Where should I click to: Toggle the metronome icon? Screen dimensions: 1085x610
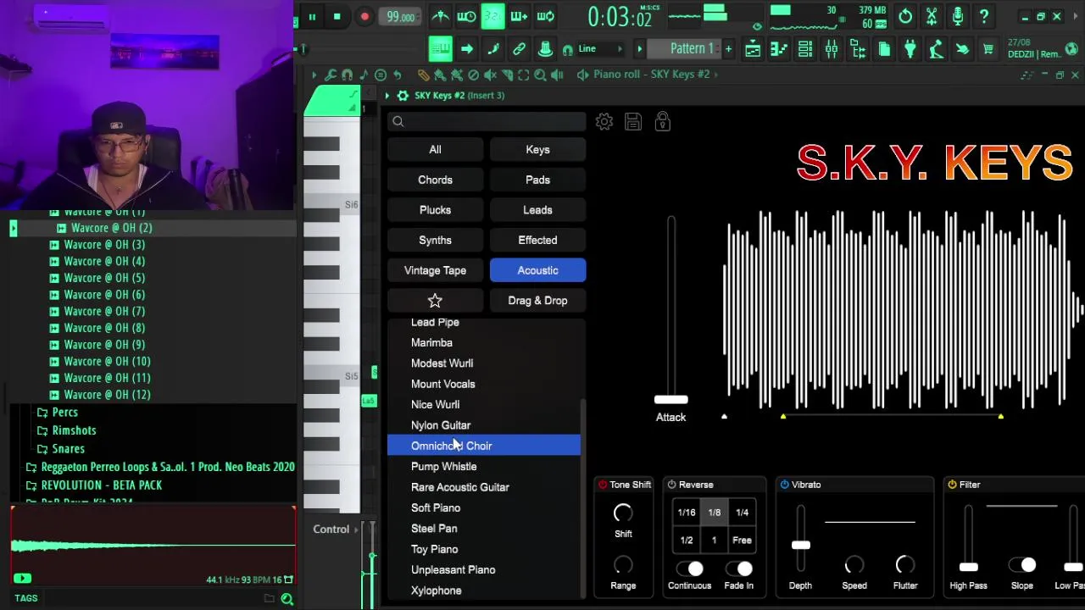coord(440,16)
